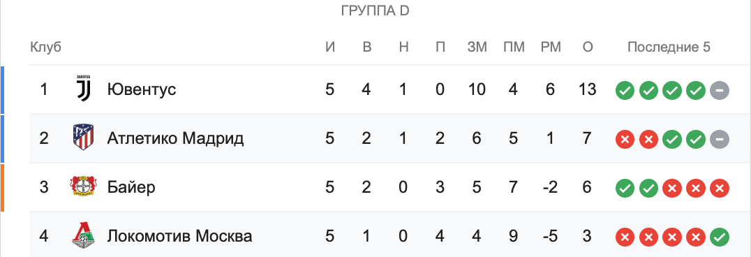The height and width of the screenshot is (257, 751).
Task: Click Atletico Madrid's gray upcoming match icon
Action: [x=720, y=140]
